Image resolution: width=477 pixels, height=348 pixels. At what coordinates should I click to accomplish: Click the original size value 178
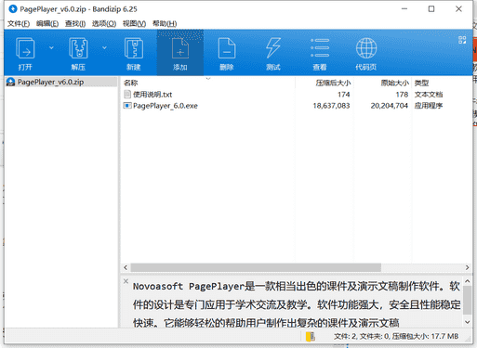402,95
